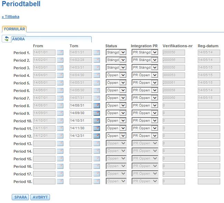Expand Status dropdown for Period 4
The height and width of the screenshot is (203, 224).
pos(116,75)
